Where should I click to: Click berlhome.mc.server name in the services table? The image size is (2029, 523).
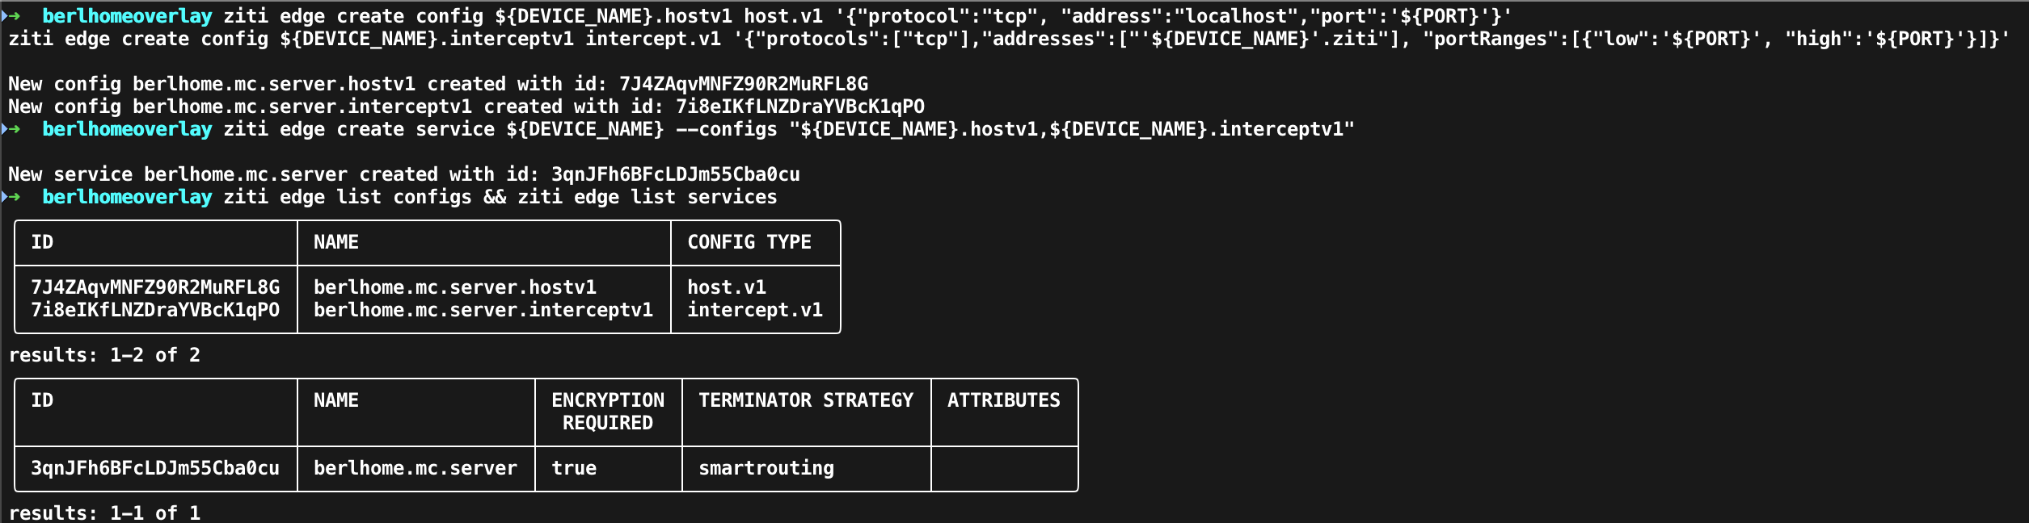click(x=416, y=468)
